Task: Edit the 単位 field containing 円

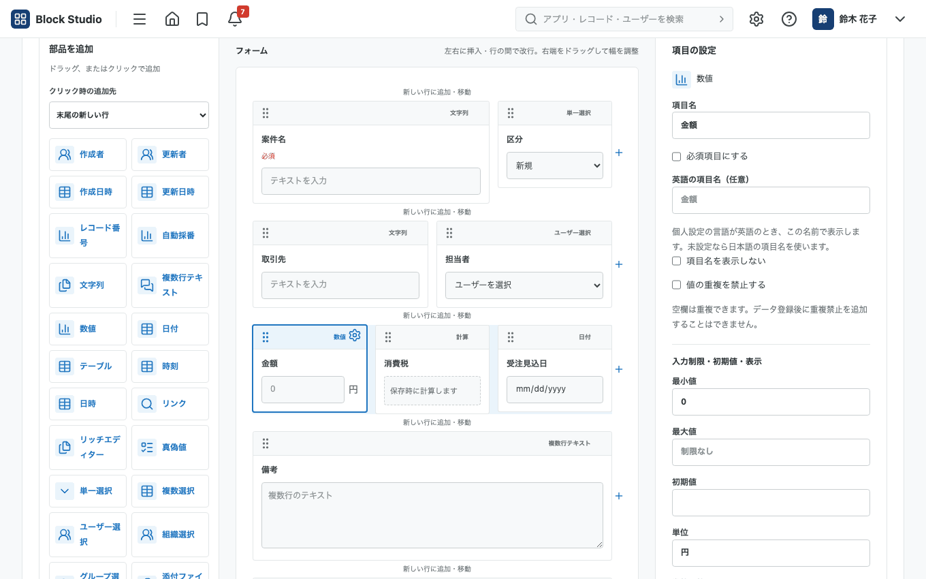Action: coord(771,553)
